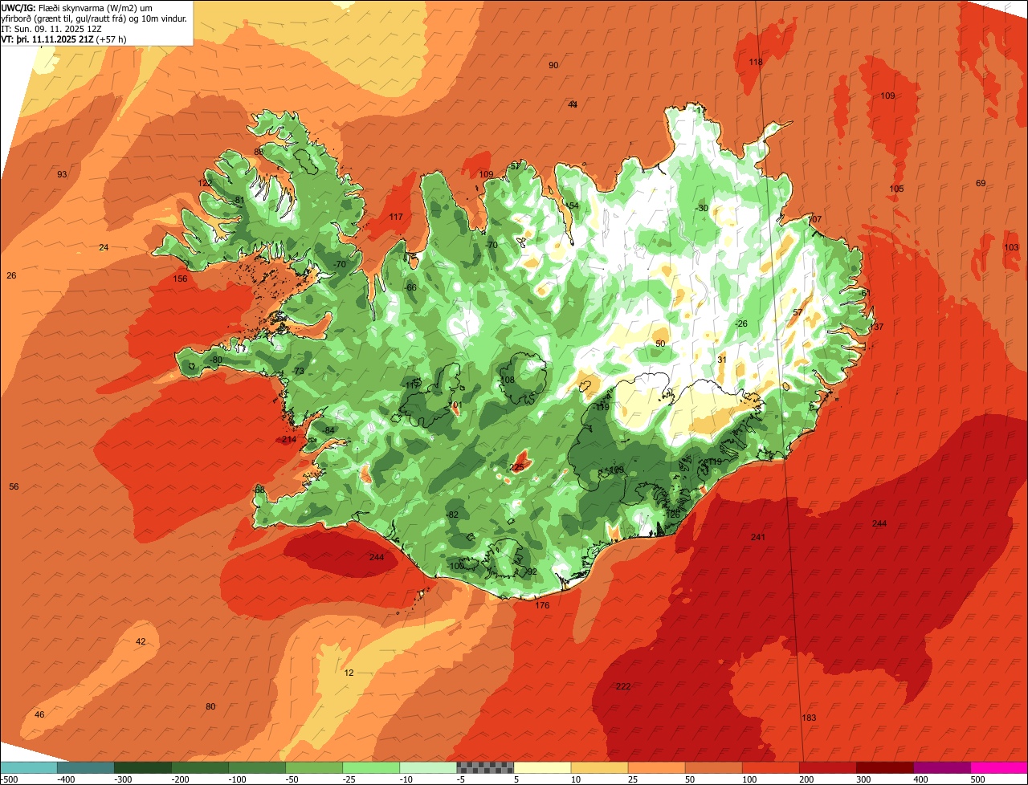
Task: Click the legend label '500'
Action: pos(977,779)
